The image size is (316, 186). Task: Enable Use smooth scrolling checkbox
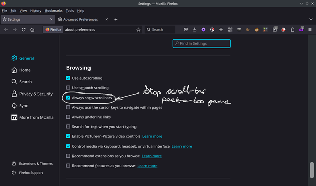coord(68,88)
